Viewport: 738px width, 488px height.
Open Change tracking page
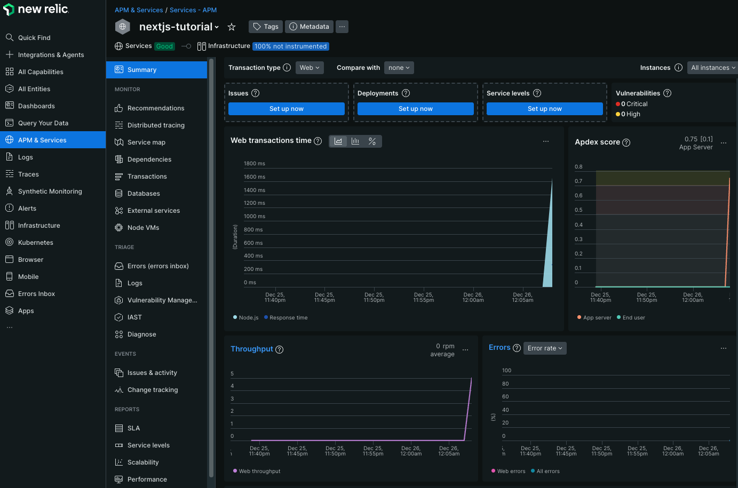(157, 390)
